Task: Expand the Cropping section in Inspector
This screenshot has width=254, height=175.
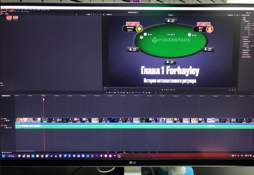Action: [x=245, y=39]
